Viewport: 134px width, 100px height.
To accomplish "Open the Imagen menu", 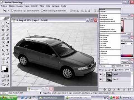I will tap(20, 6).
